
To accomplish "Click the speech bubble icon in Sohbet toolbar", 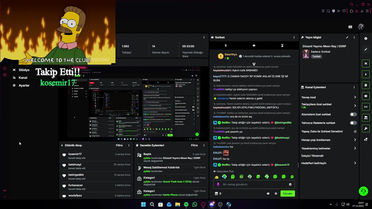I will [254, 46].
